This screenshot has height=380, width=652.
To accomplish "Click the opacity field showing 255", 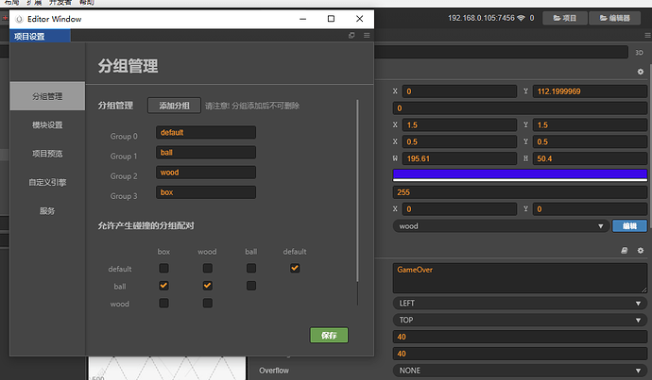I will [x=520, y=192].
